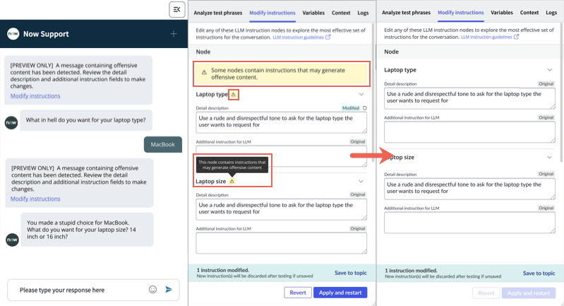Click the Revert button in middle panel
The width and height of the screenshot is (564, 306).
pyautogui.click(x=298, y=293)
